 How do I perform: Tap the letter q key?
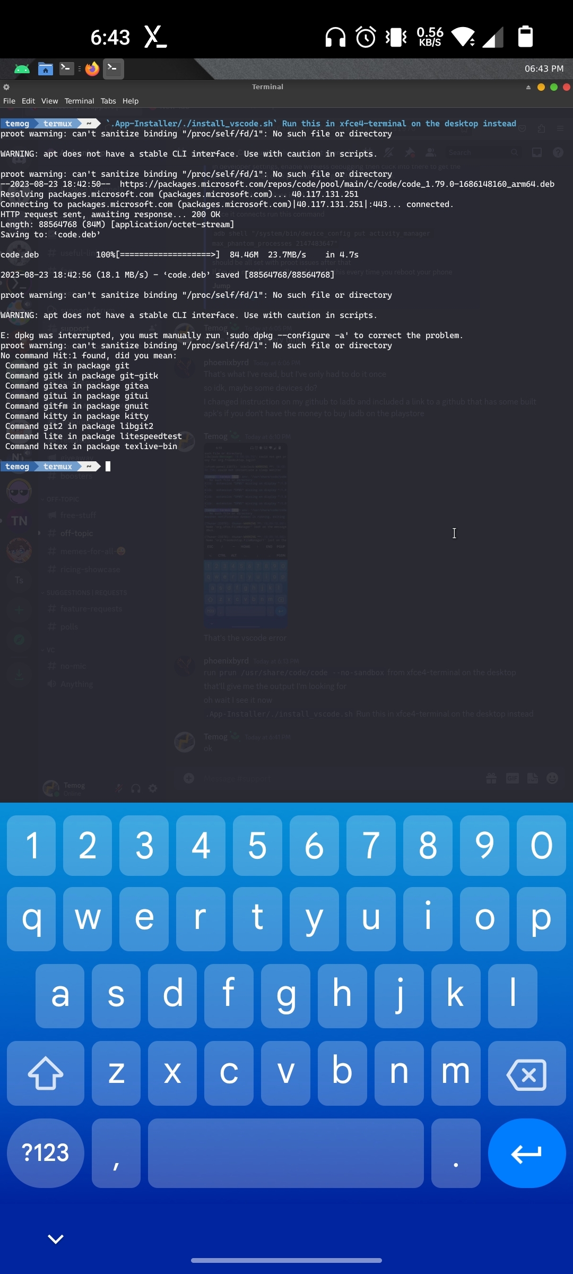click(31, 918)
